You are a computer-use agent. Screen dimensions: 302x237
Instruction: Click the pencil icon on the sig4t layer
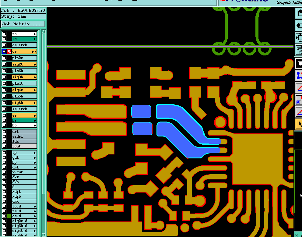pos(35,90)
